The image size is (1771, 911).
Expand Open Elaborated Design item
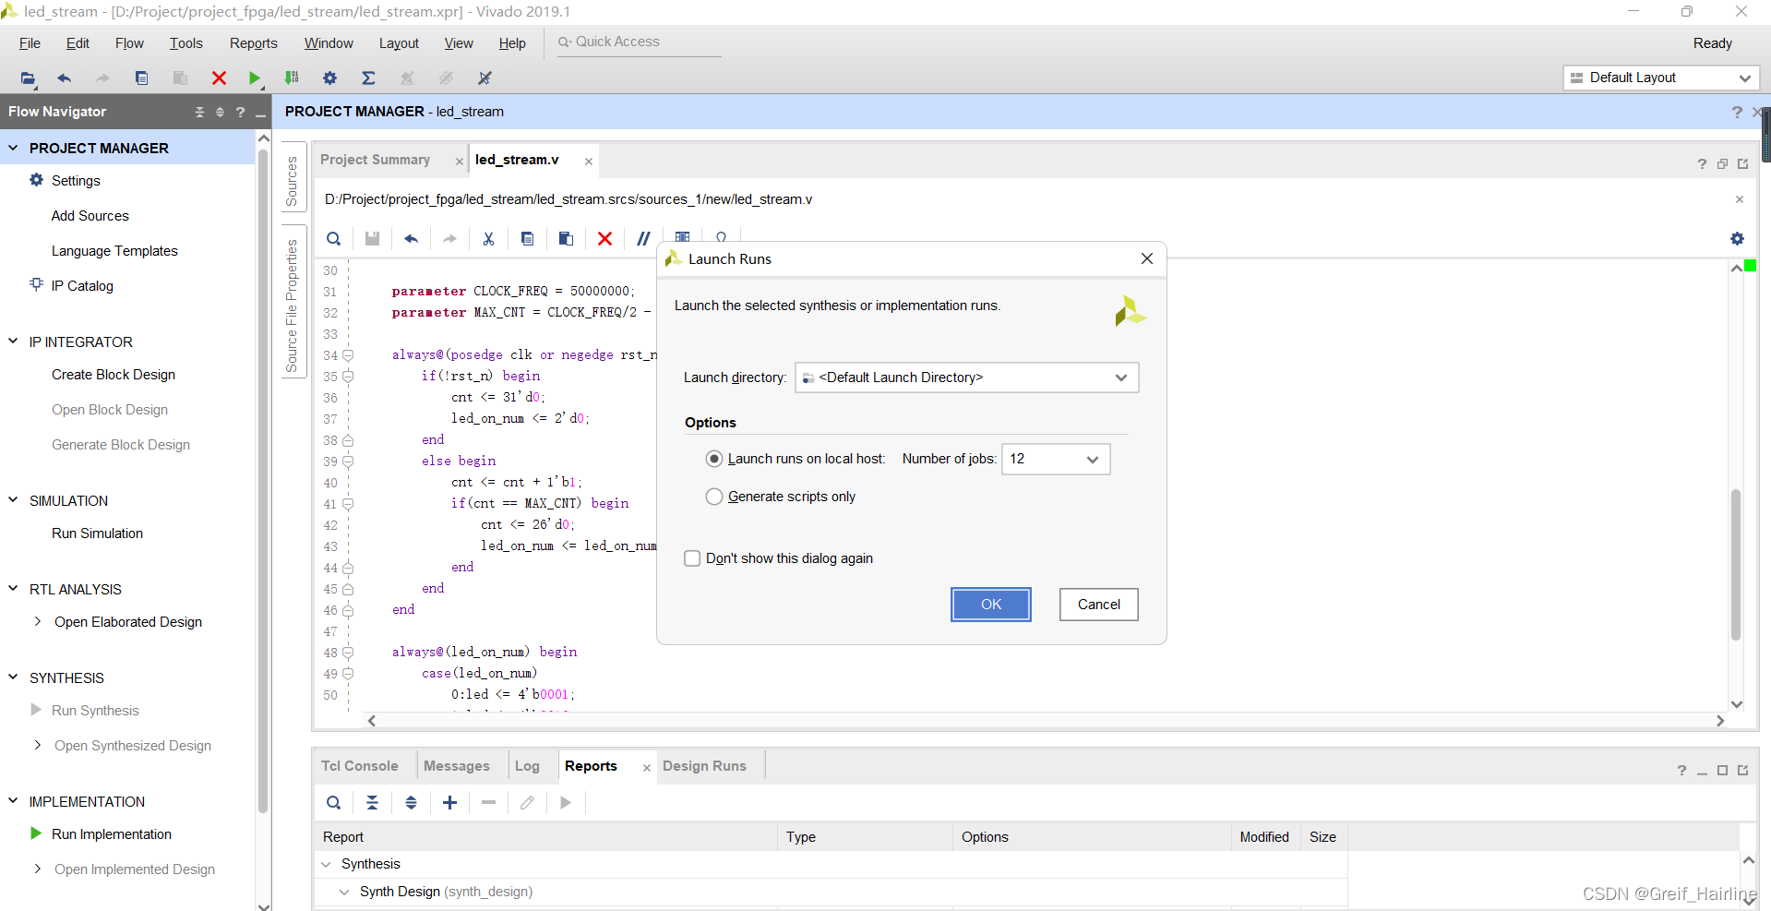[x=37, y=621]
